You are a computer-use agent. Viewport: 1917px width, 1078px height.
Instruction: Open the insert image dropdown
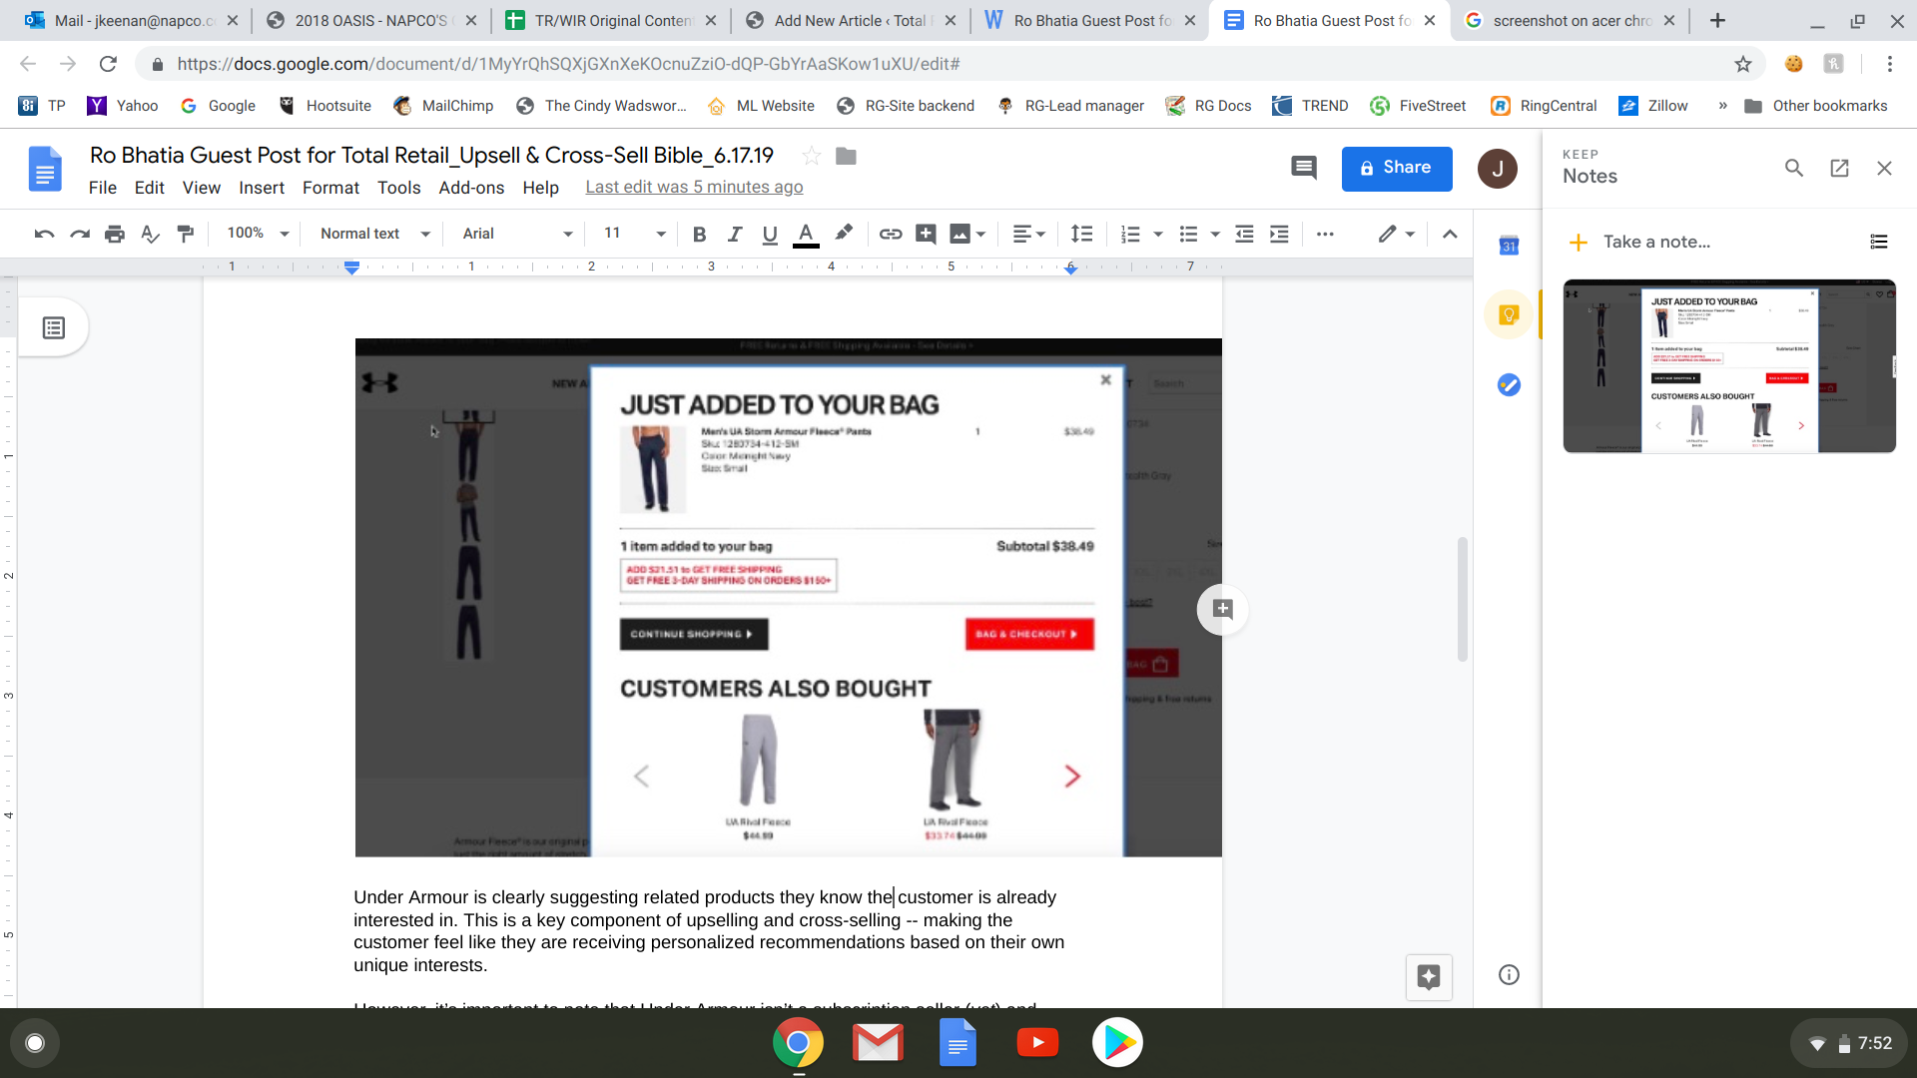(x=967, y=234)
